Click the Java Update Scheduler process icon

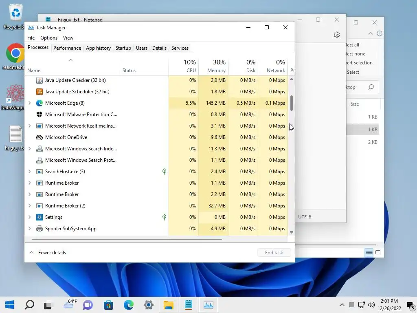[40, 92]
